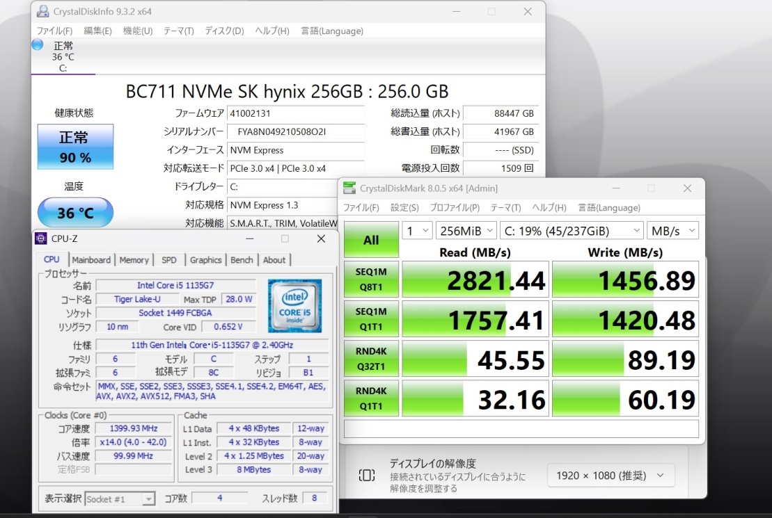Screen dimensions: 772x518
Task: Click the RND4K Q32T1 read result 45.55
Action: 475,359
